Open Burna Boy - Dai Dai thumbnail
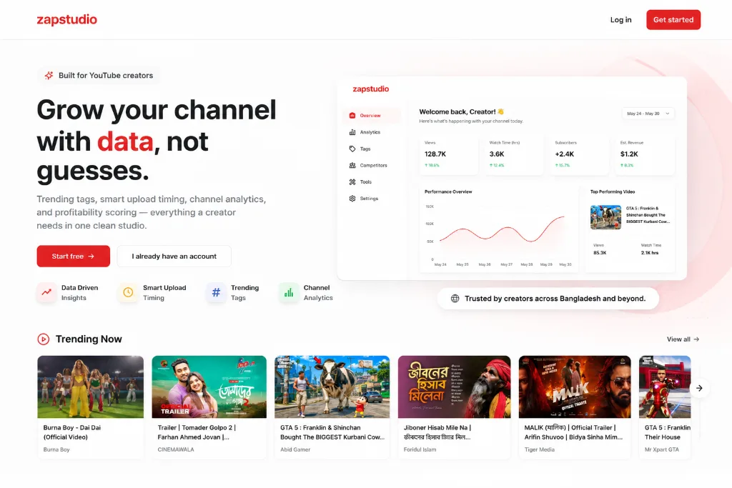The image size is (732, 488). tap(91, 387)
